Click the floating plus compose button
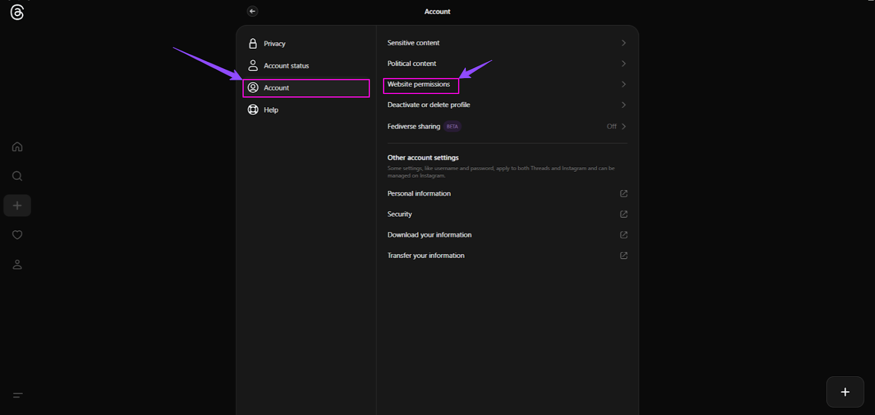This screenshot has width=875, height=415. pyautogui.click(x=845, y=392)
